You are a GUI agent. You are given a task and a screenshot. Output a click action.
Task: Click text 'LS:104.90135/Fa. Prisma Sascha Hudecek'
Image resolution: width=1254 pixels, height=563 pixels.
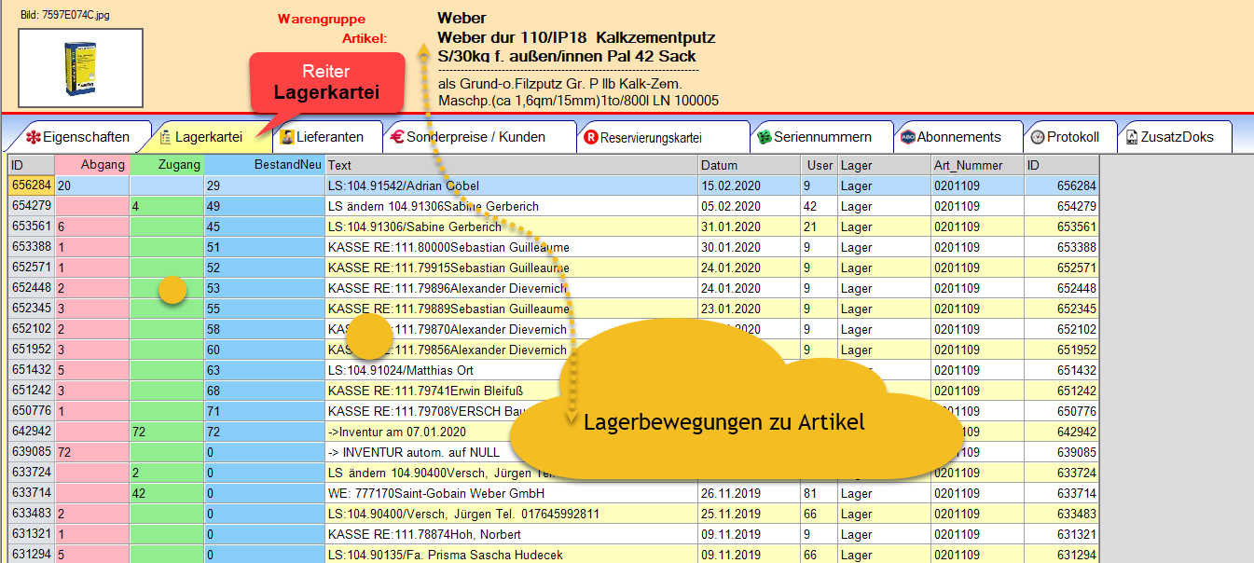click(x=447, y=555)
